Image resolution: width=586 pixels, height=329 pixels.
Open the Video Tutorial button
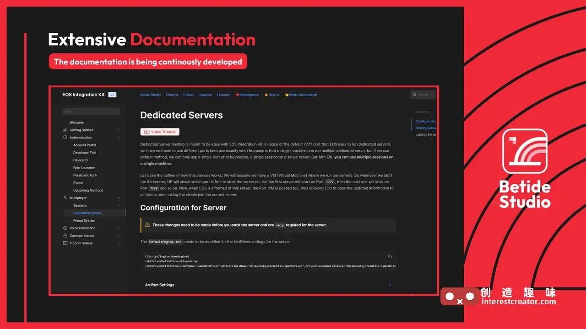pos(160,132)
